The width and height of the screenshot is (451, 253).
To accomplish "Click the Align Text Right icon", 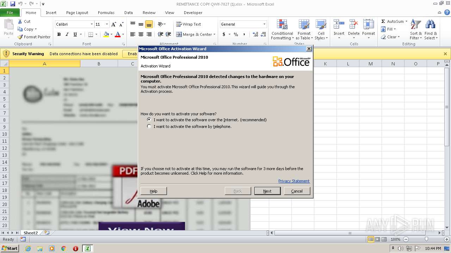I will (x=149, y=34).
